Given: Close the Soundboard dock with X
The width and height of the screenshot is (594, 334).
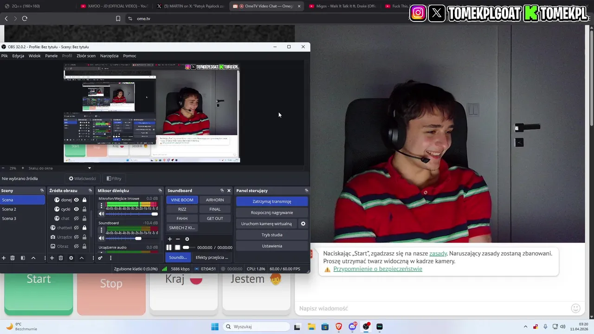Looking at the screenshot, I should 229,191.
